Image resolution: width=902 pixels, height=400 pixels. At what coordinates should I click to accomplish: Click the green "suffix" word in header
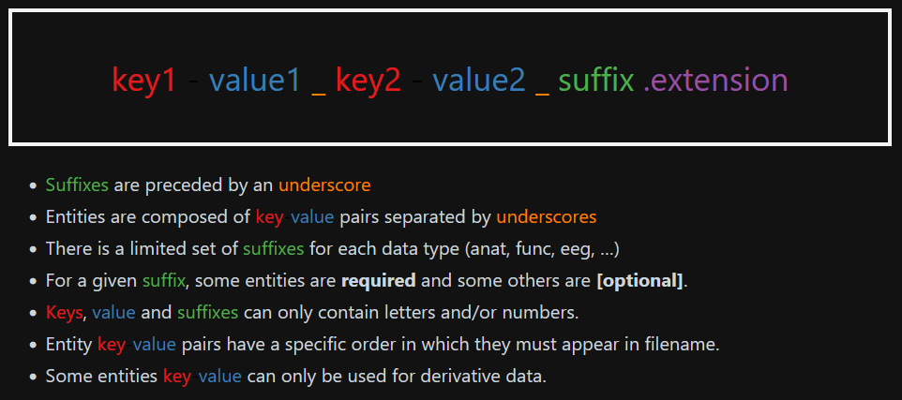click(596, 81)
